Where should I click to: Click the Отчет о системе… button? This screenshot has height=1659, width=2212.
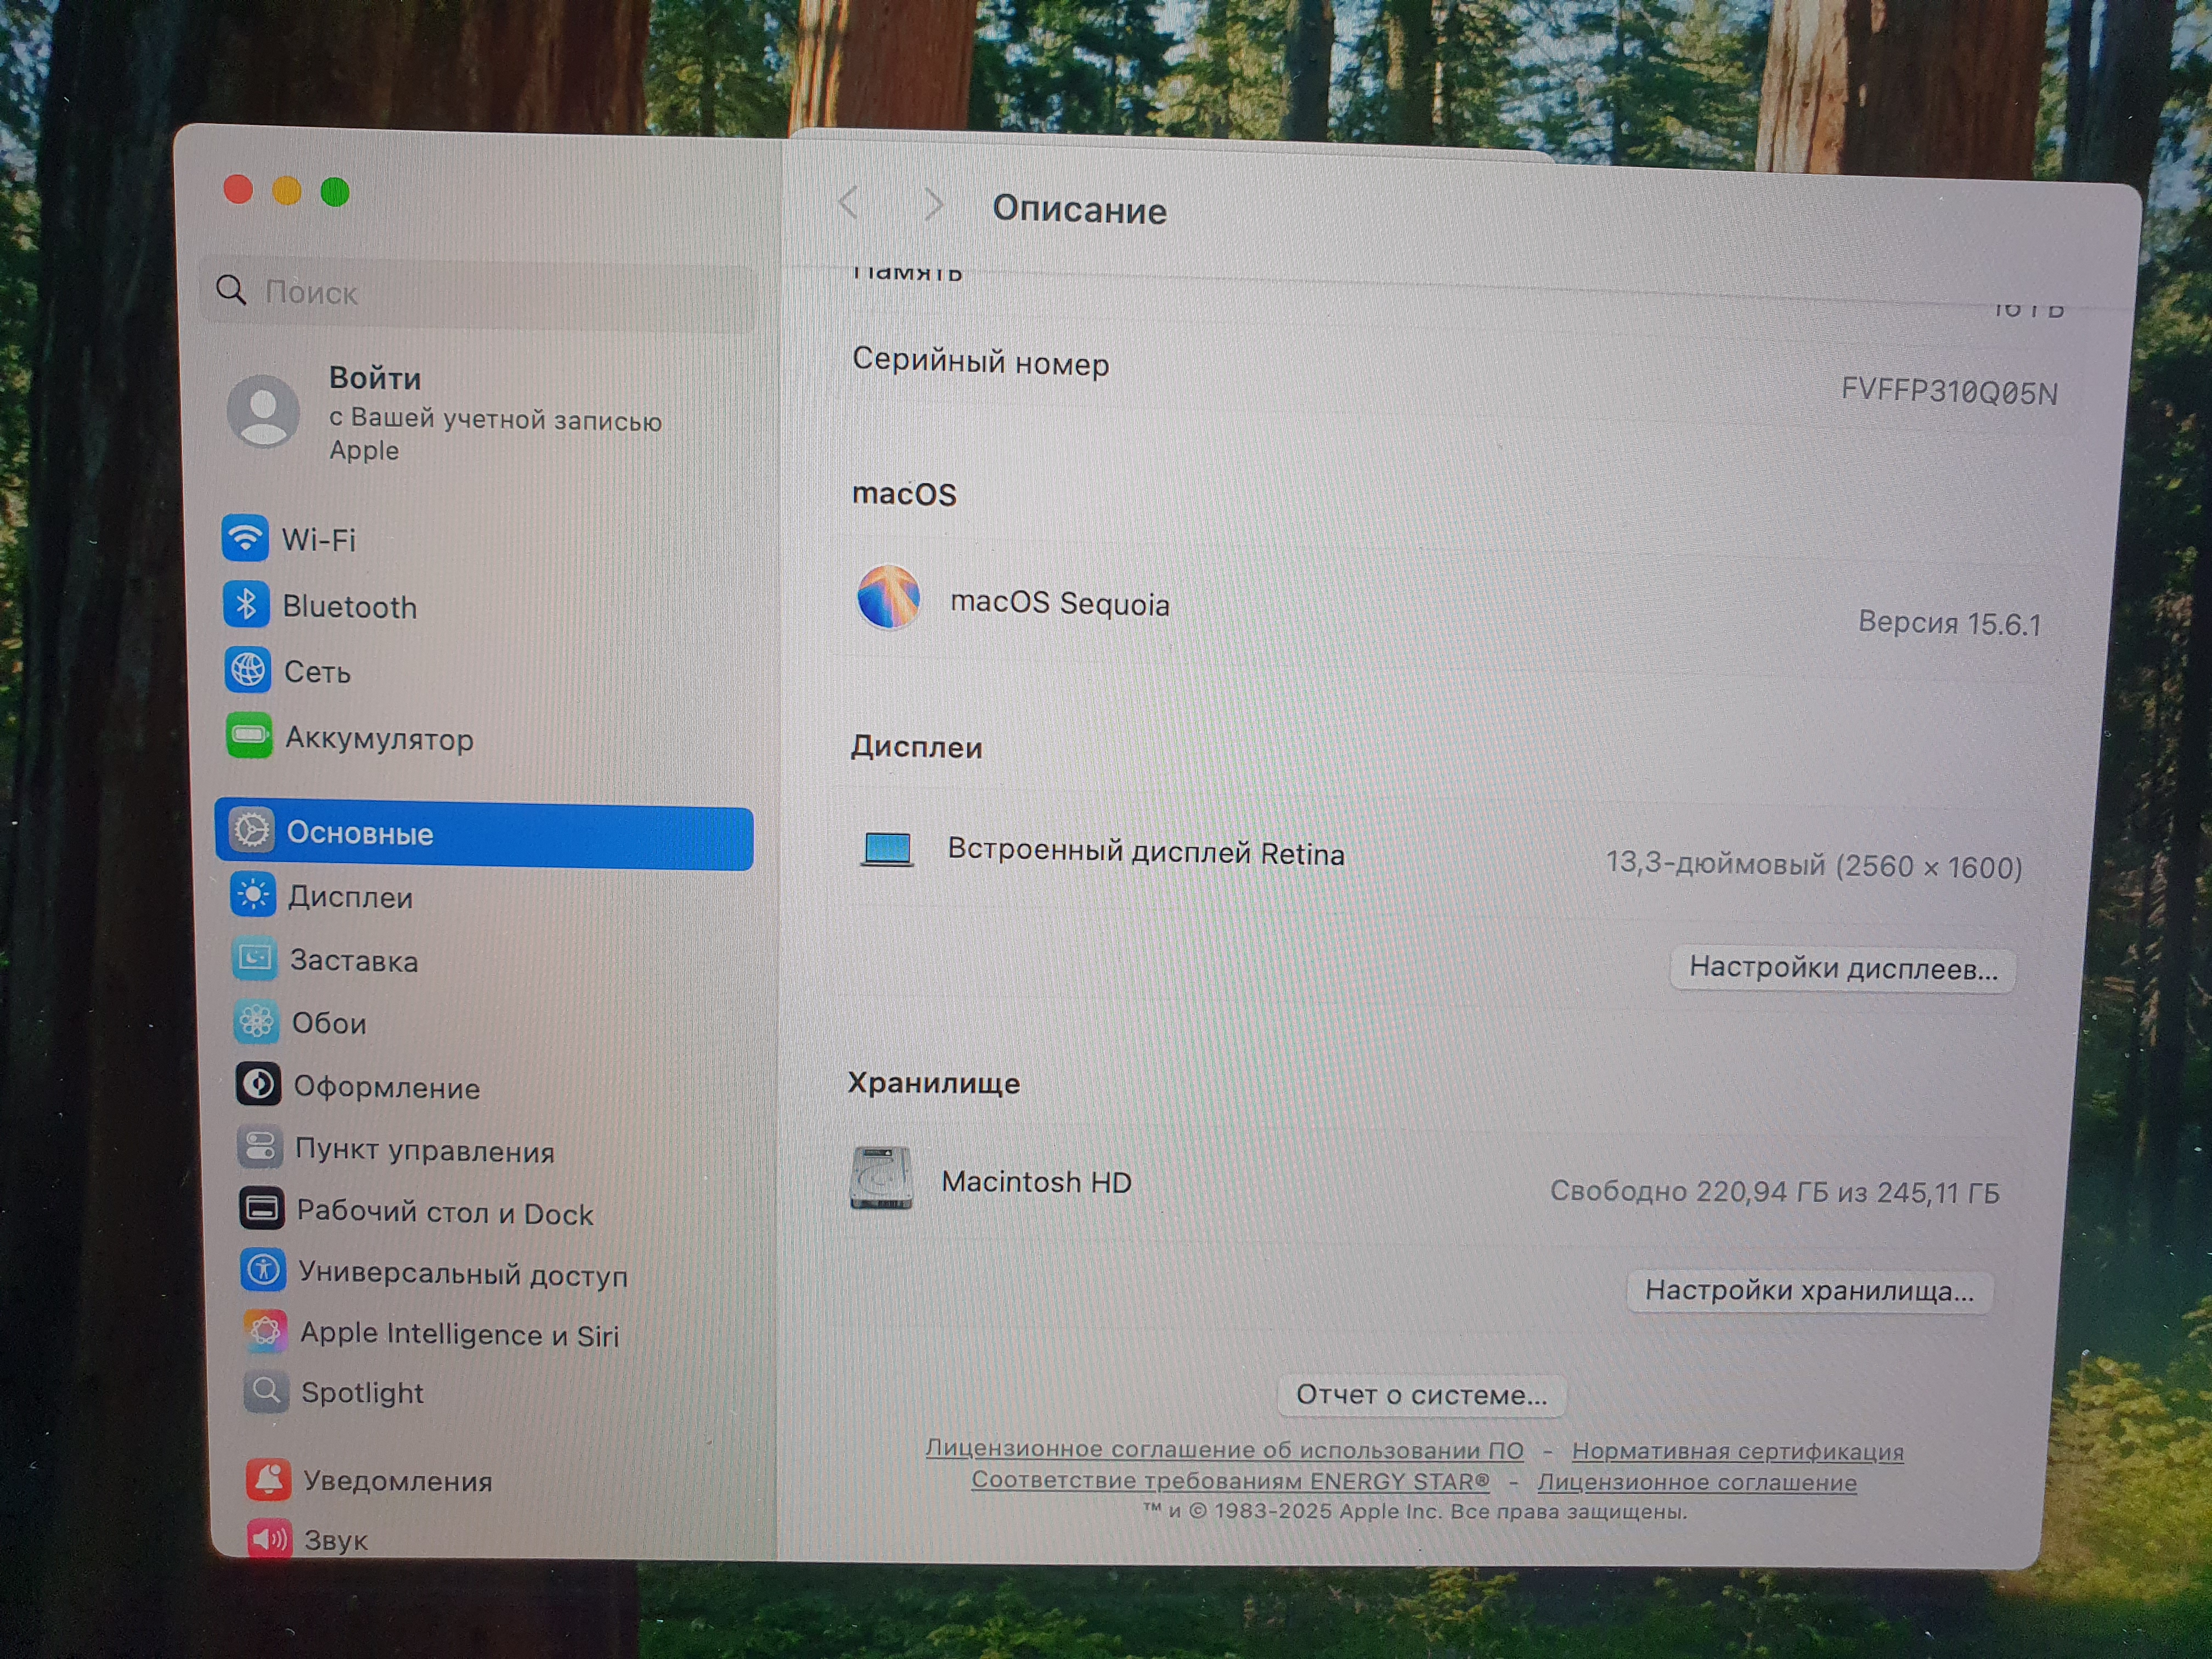[1421, 1395]
